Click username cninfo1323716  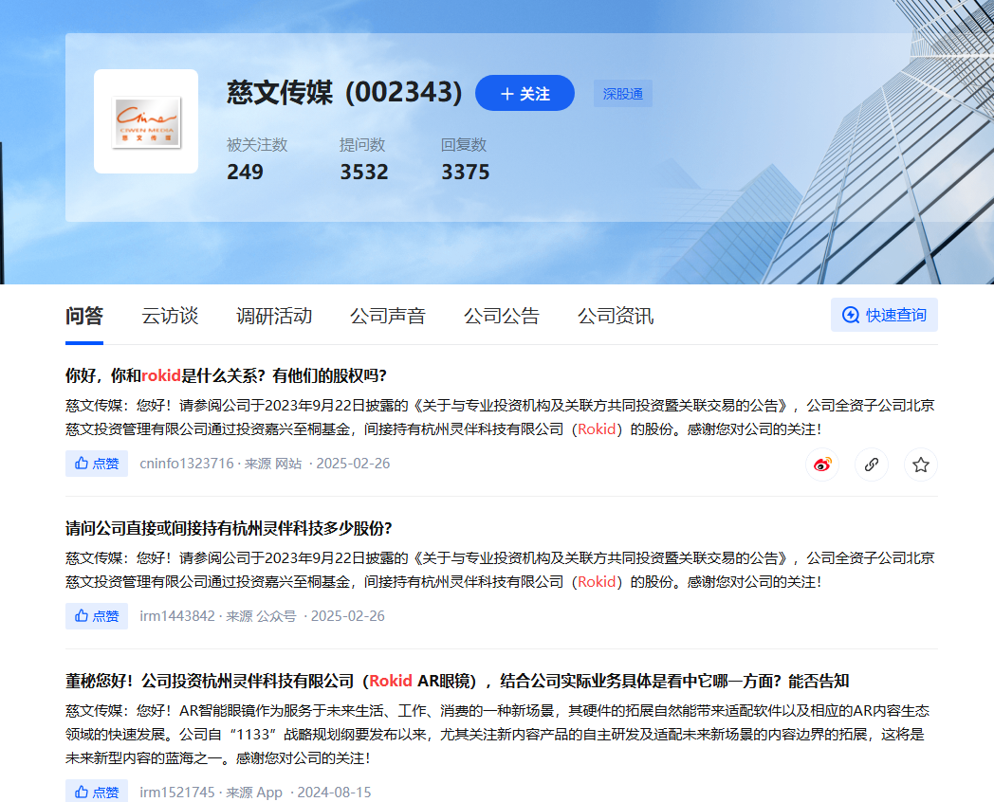tap(186, 464)
